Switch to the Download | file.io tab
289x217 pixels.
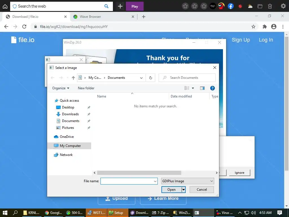pos(36,17)
